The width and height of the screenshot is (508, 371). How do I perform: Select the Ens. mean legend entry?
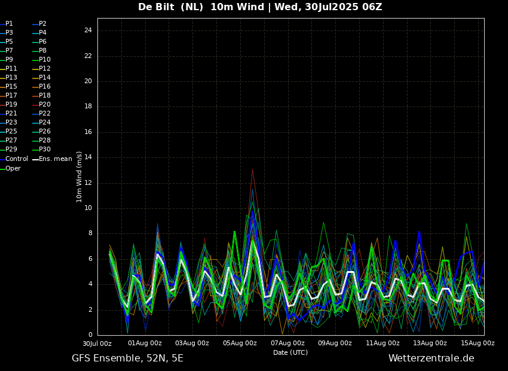pos(55,159)
